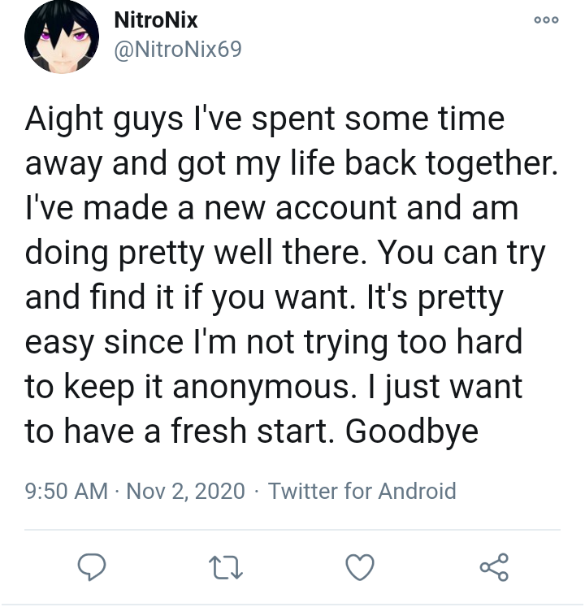Viewport: 585px width, 607px height.
Task: Click "easy since I'm not trying" line
Action: coord(206,343)
